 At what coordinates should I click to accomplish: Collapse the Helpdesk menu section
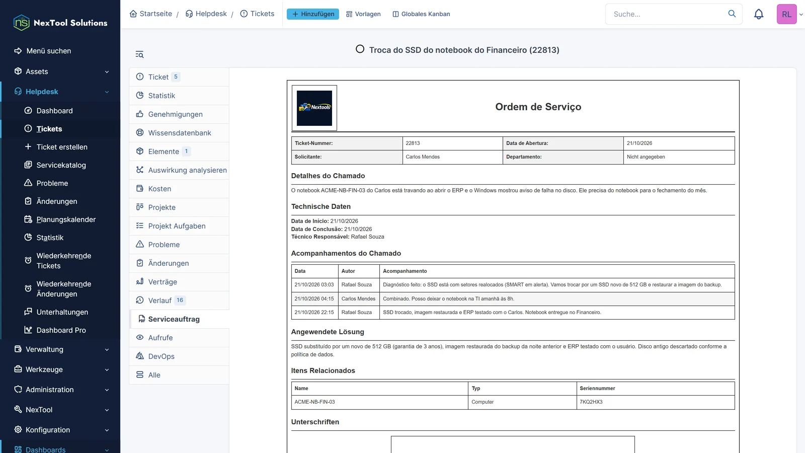click(60, 92)
